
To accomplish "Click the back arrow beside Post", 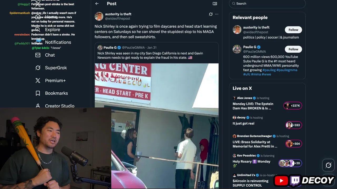I will [97, 4].
